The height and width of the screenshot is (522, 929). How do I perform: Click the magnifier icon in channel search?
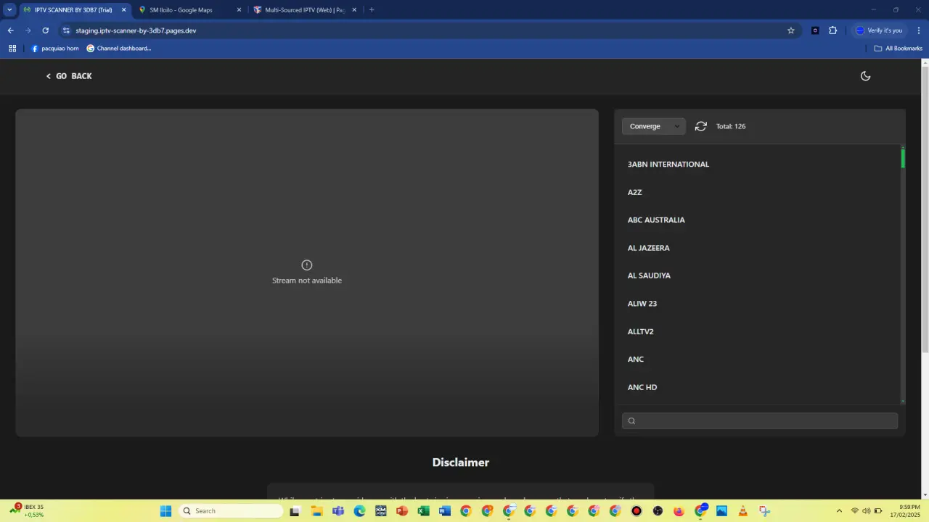631,421
